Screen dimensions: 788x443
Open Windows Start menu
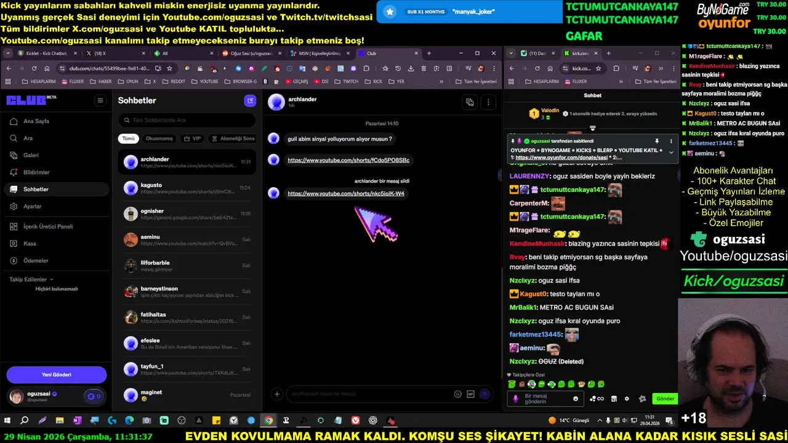click(x=7, y=421)
